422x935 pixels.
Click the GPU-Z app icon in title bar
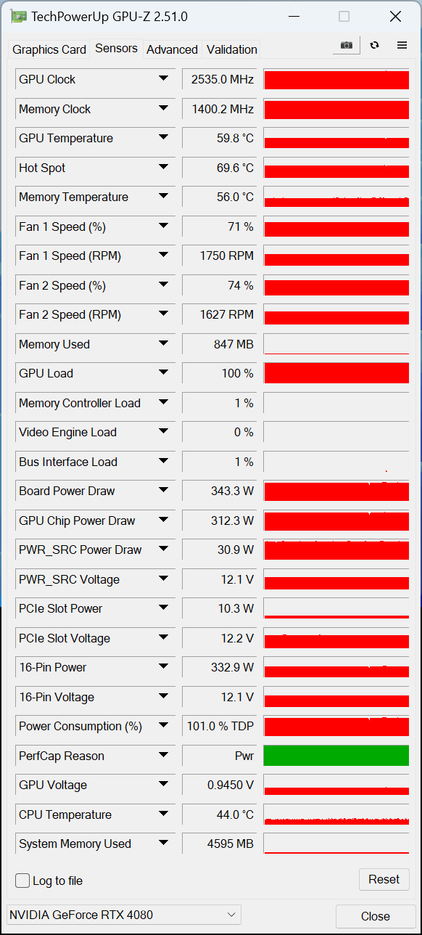click(x=18, y=16)
